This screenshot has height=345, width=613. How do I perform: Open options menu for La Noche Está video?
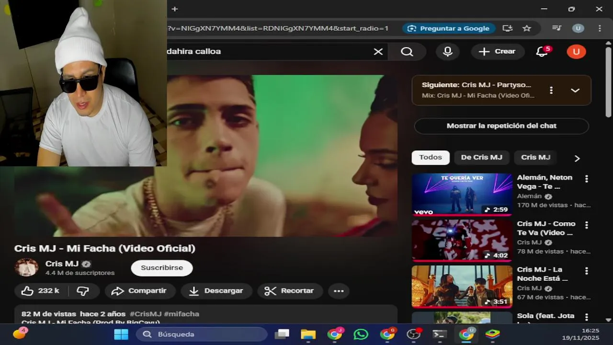click(586, 271)
